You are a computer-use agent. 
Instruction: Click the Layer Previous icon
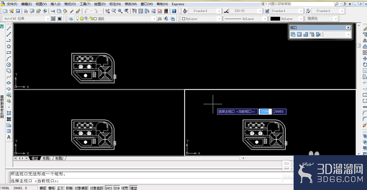166,19
